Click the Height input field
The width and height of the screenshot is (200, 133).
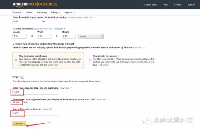pos(69,36)
